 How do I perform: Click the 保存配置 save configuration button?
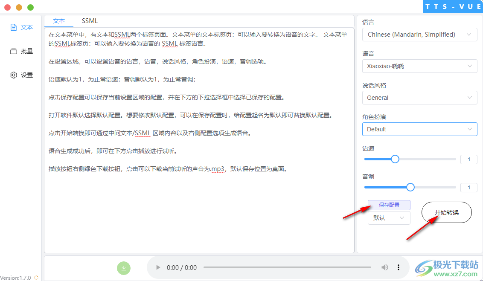point(389,205)
